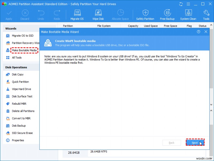Click the wizard help question mark

coord(198,32)
